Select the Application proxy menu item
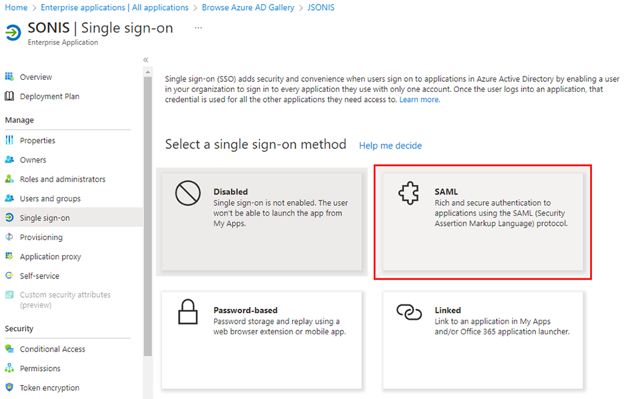The image size is (624, 399). click(x=50, y=256)
